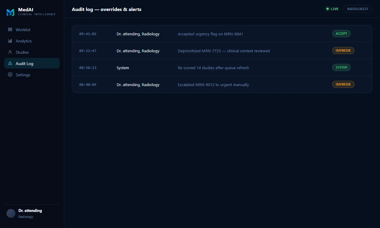This screenshot has width=380, height=228.
Task: Click the OVERRIDE tag on MRN-7723 entry
Action: [x=343, y=50]
